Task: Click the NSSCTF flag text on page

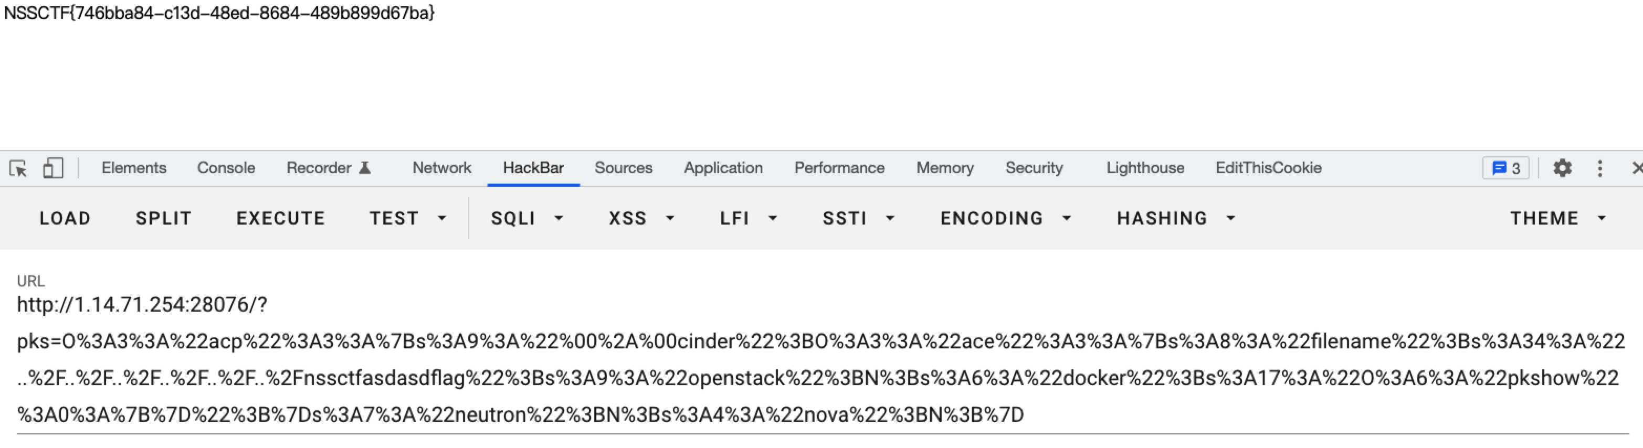Action: tap(219, 13)
